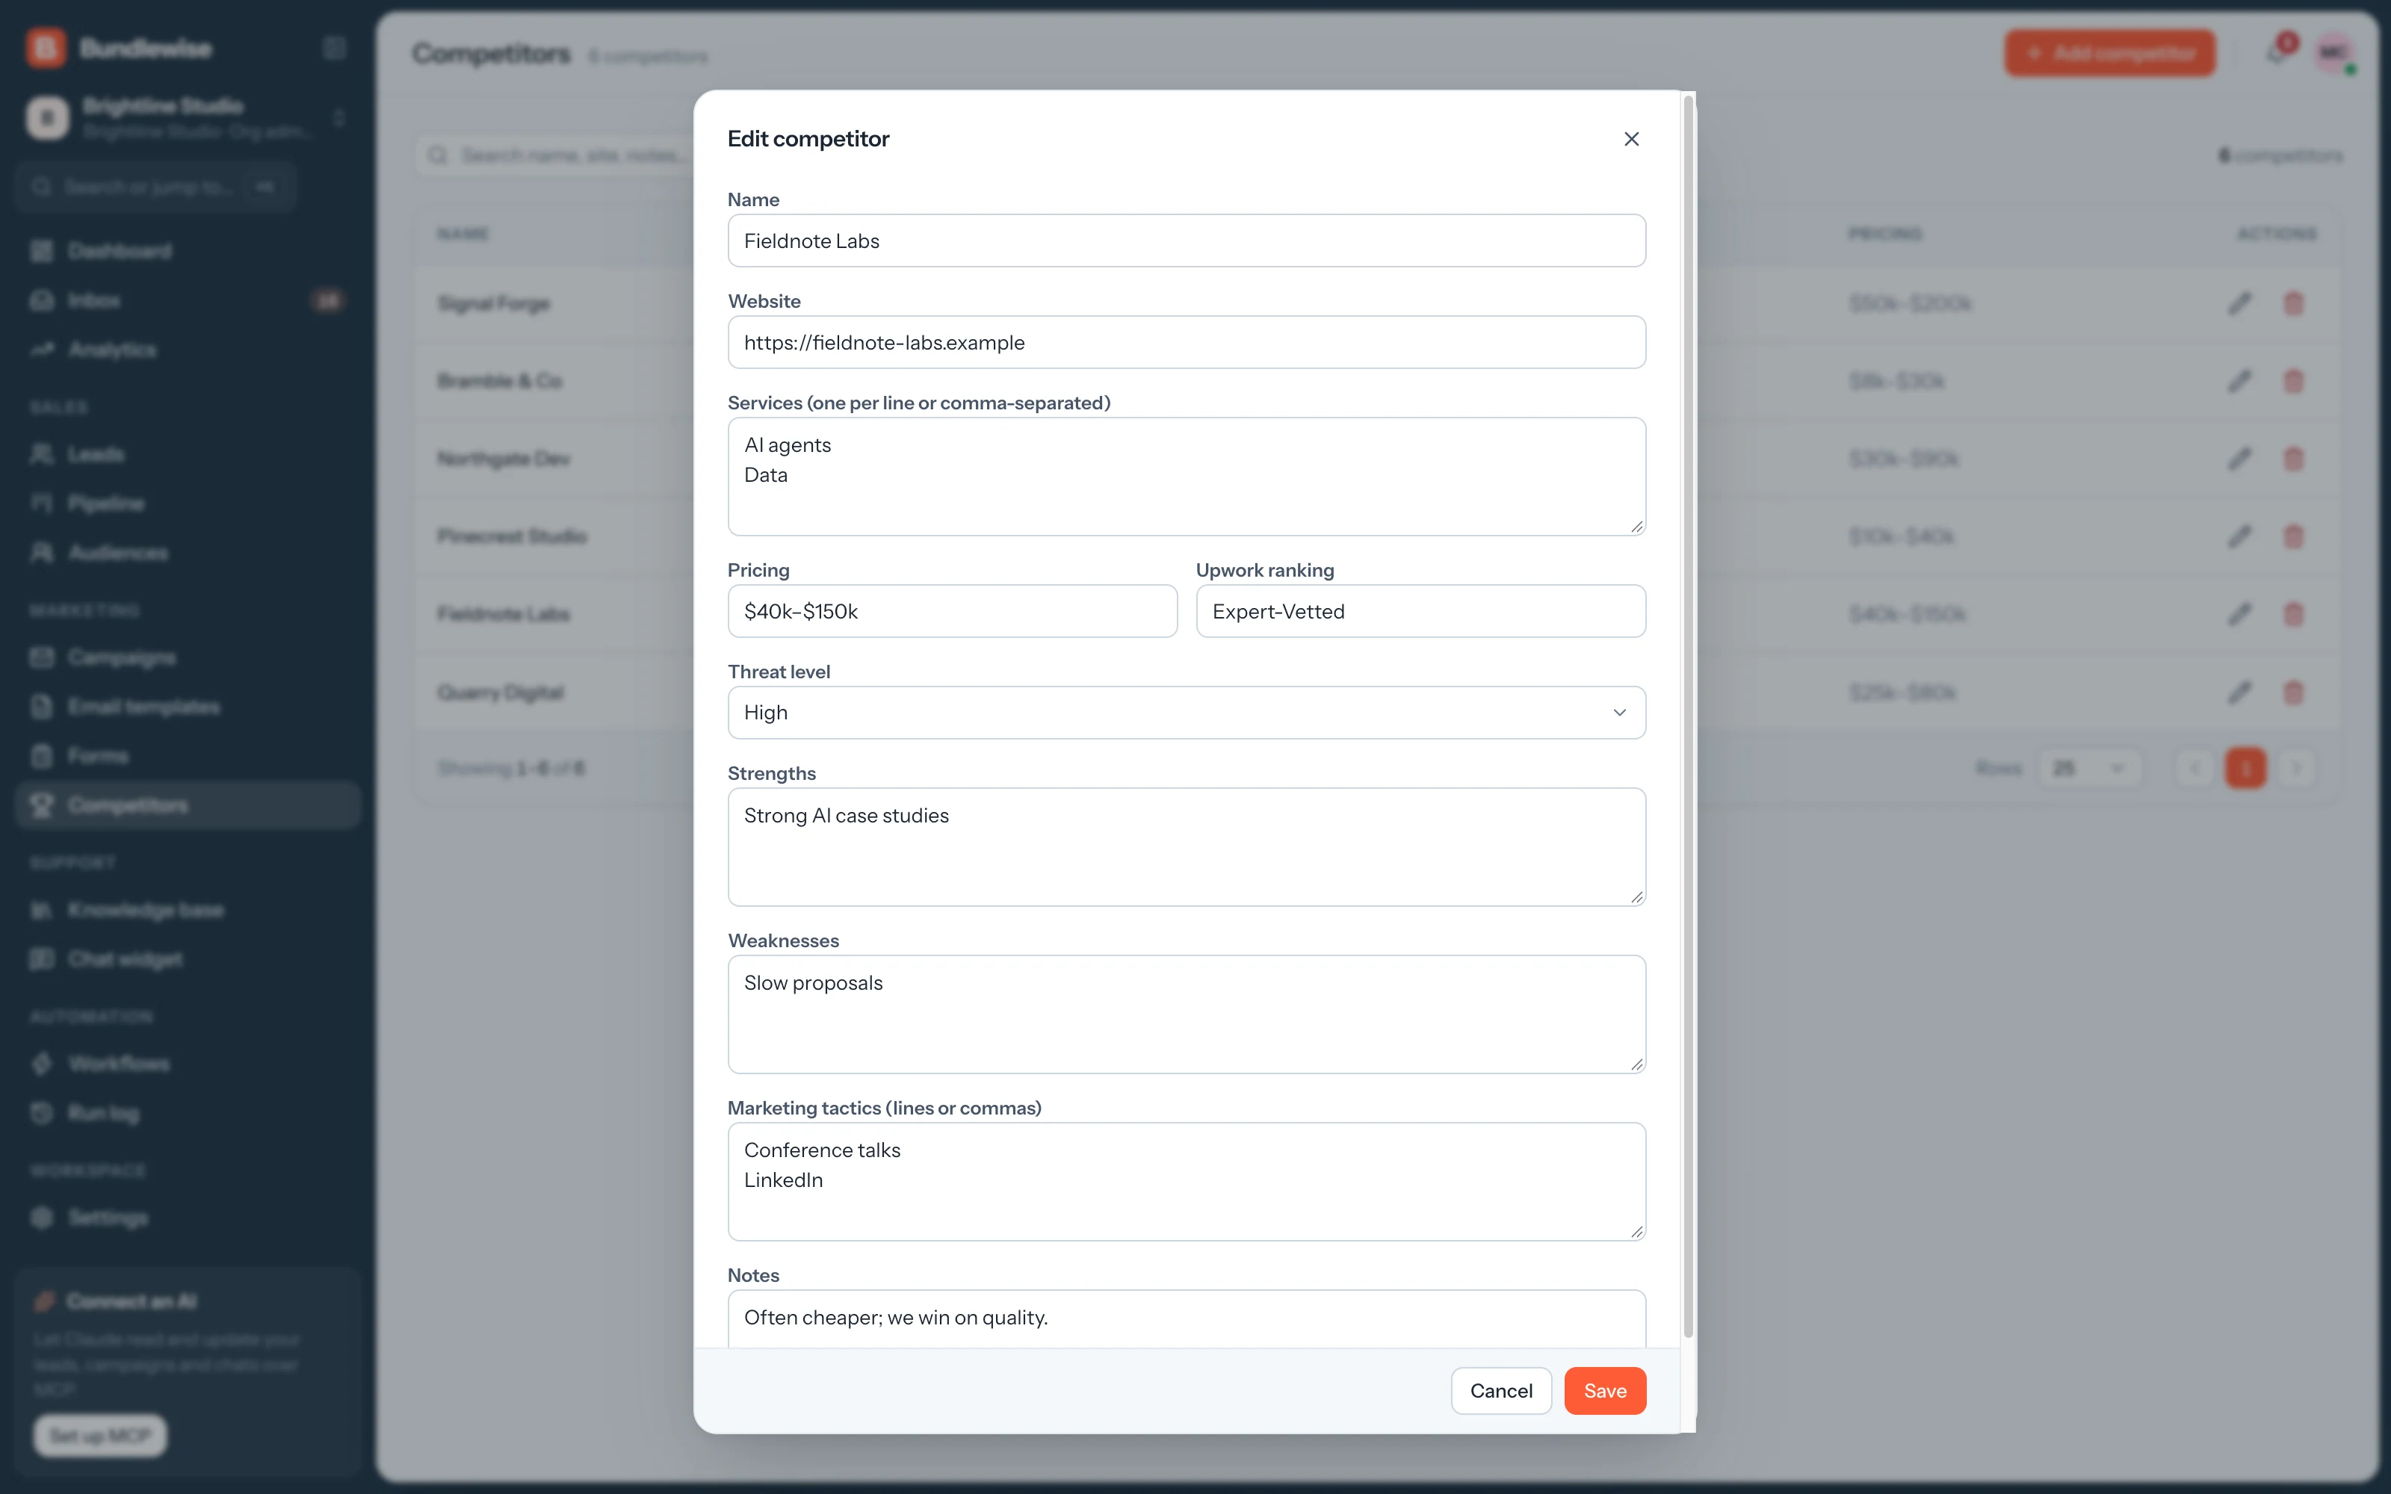2391x1494 pixels.
Task: Open the user avatar menu
Action: pyautogui.click(x=2333, y=53)
